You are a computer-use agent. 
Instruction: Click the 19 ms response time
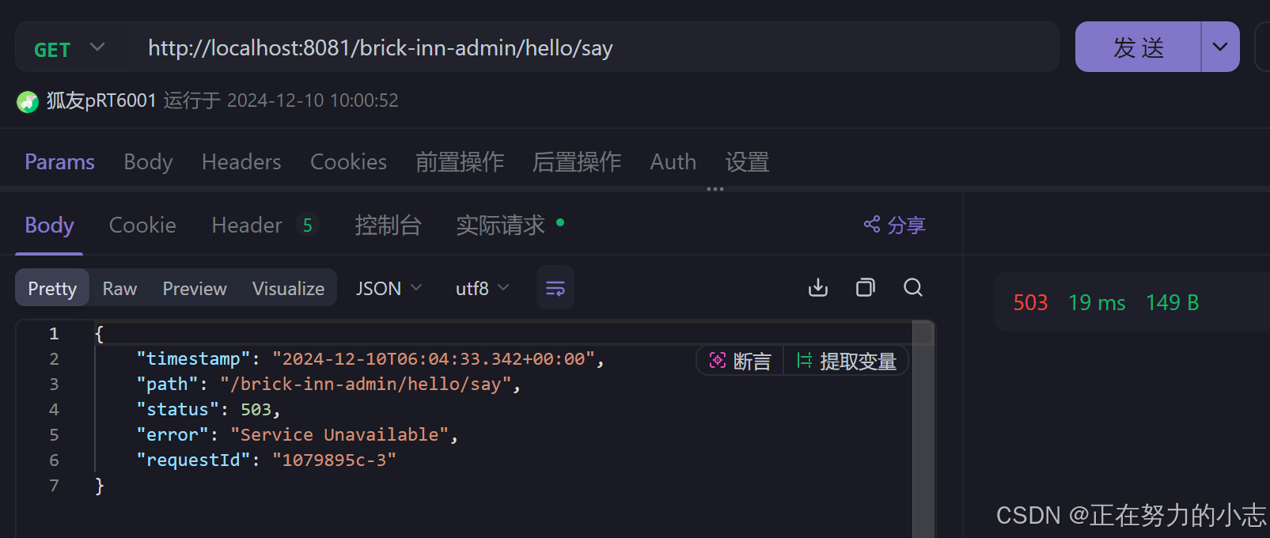pos(1097,302)
